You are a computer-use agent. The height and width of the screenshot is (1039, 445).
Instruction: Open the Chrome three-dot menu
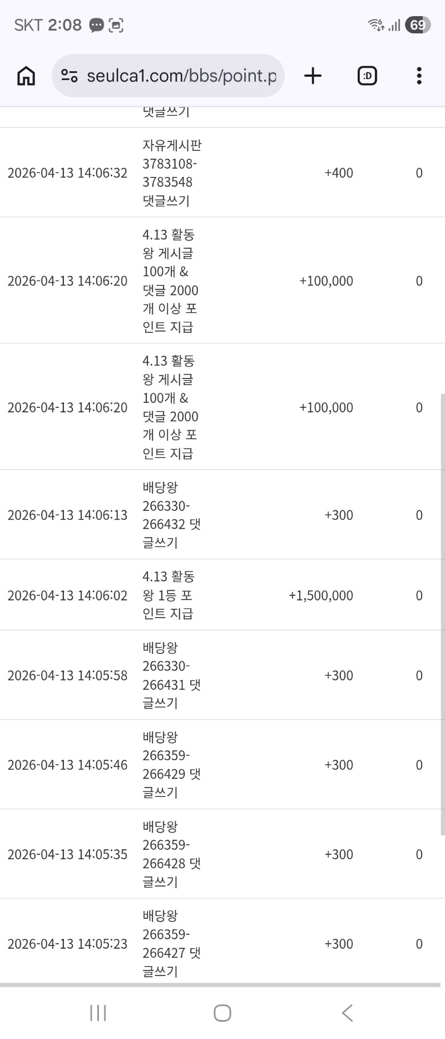click(419, 76)
